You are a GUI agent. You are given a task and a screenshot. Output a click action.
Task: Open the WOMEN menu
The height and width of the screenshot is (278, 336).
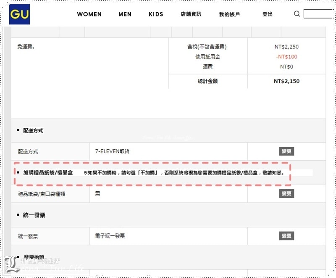tap(89, 14)
